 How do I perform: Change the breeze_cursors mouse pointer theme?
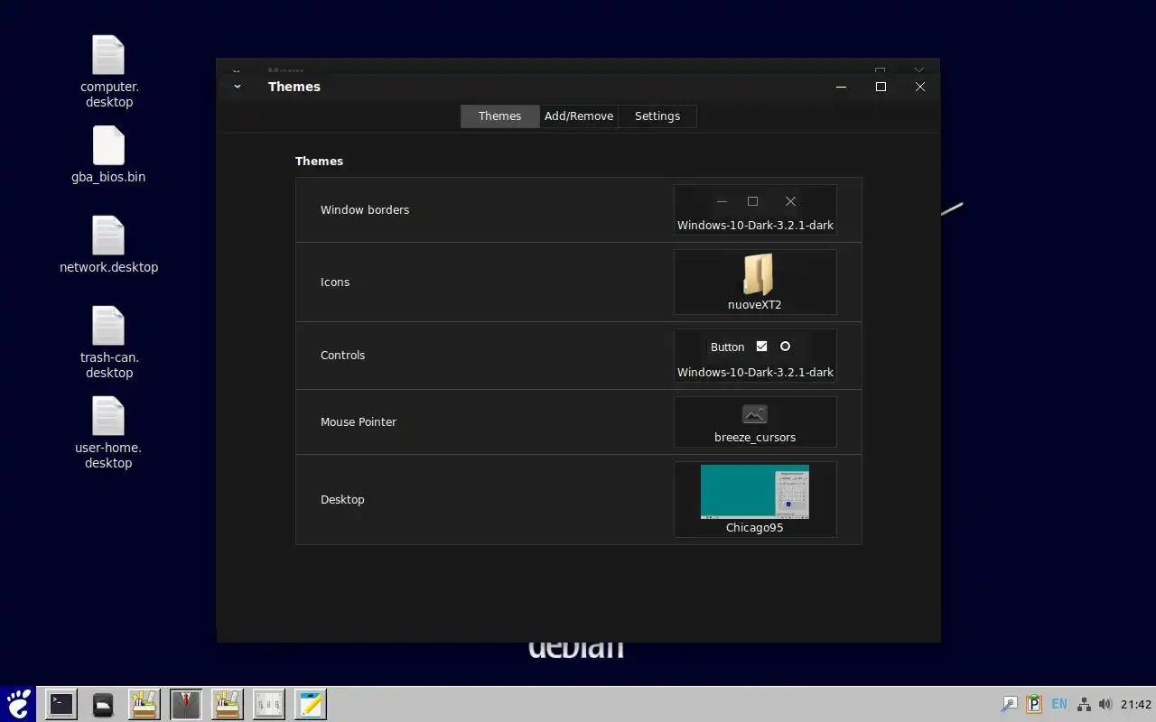[x=755, y=422]
